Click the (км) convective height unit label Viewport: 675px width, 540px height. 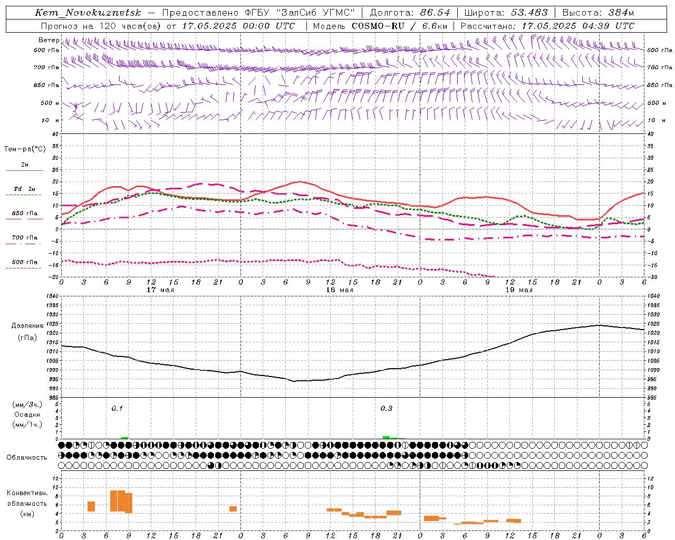pos(27,514)
